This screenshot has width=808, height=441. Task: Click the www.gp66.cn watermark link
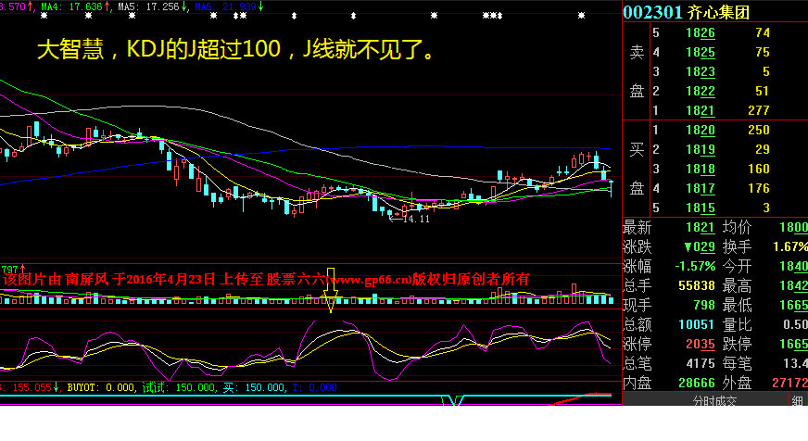click(370, 278)
